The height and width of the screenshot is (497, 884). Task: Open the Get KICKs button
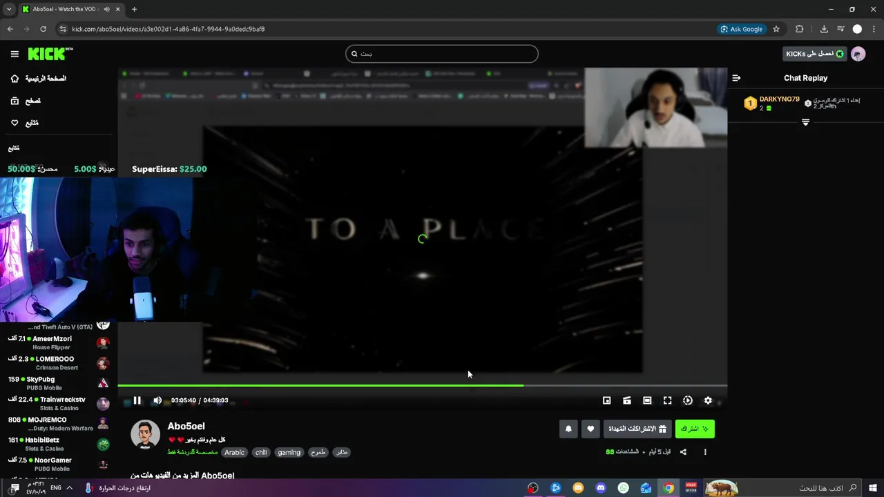(814, 54)
